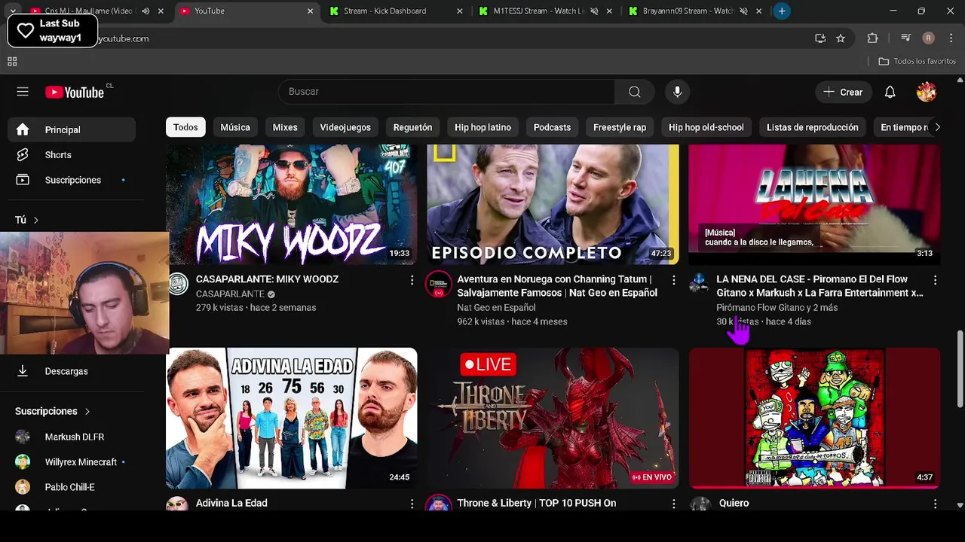The height and width of the screenshot is (542, 965).
Task: Select the Reguetón filter chip
Action: tap(412, 127)
